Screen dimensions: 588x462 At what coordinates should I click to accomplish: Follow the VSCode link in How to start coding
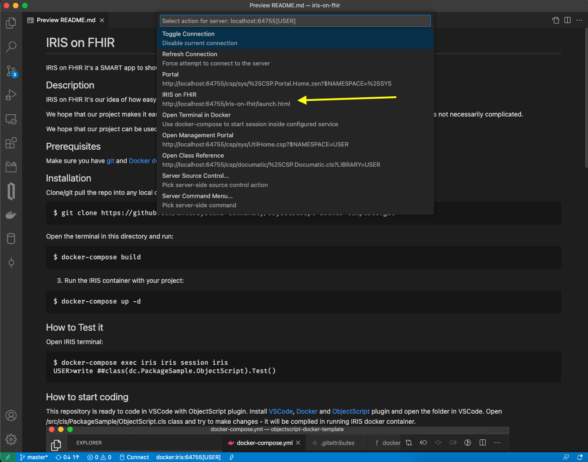coord(281,411)
